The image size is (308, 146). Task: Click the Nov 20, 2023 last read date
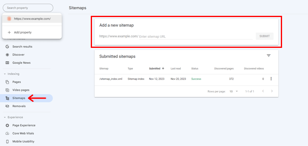point(178,79)
